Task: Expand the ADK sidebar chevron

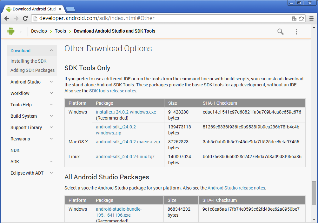Action: 51,161
